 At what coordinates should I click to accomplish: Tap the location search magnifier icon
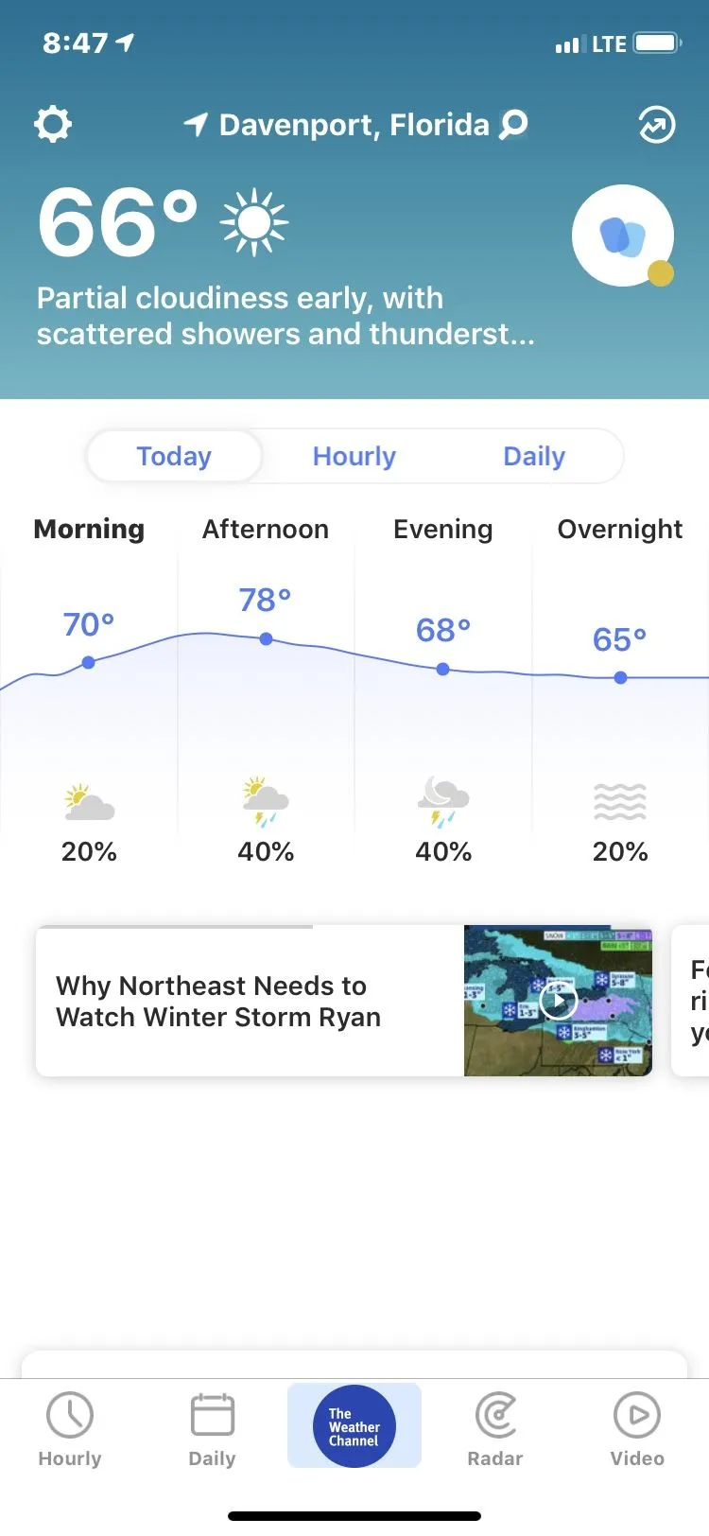(513, 124)
